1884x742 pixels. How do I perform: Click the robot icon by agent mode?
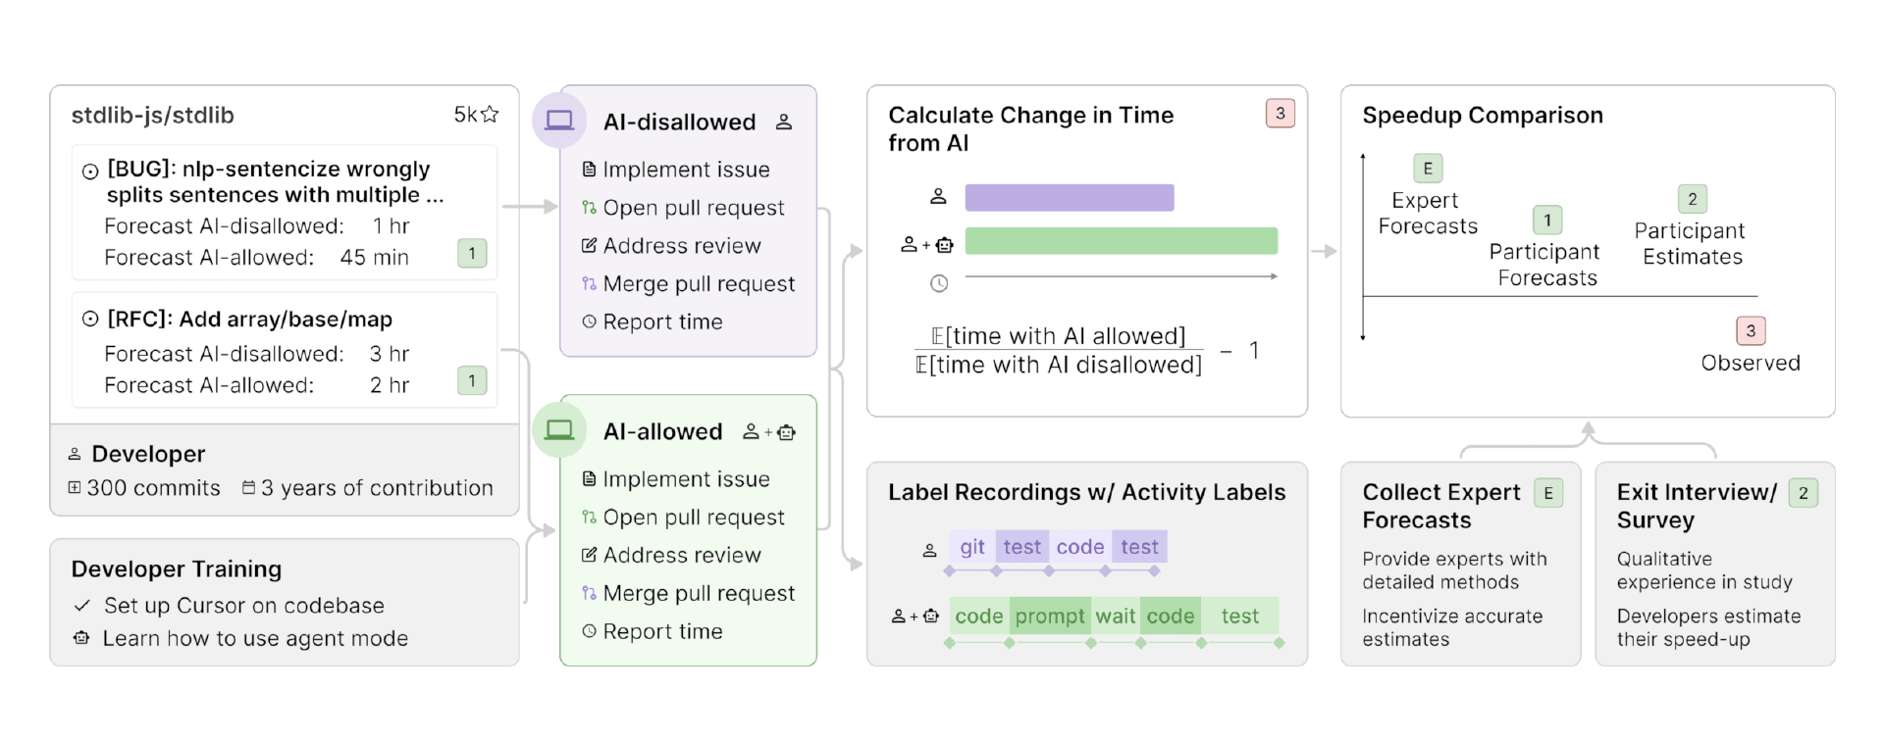pyautogui.click(x=81, y=638)
